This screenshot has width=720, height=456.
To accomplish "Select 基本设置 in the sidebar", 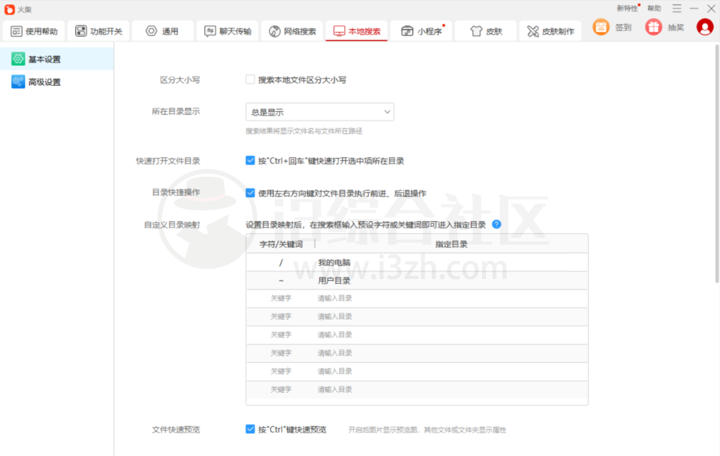I will coord(57,59).
